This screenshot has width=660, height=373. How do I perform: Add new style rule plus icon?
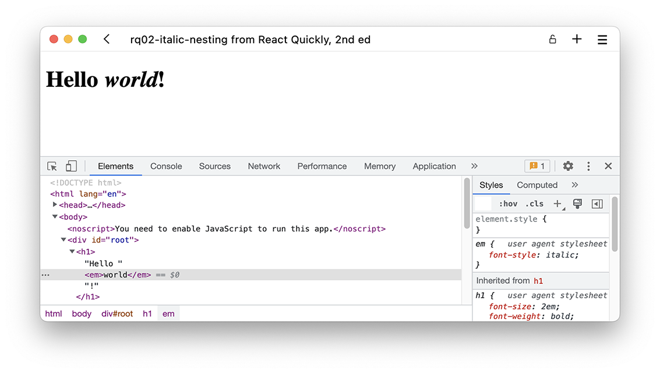point(557,203)
